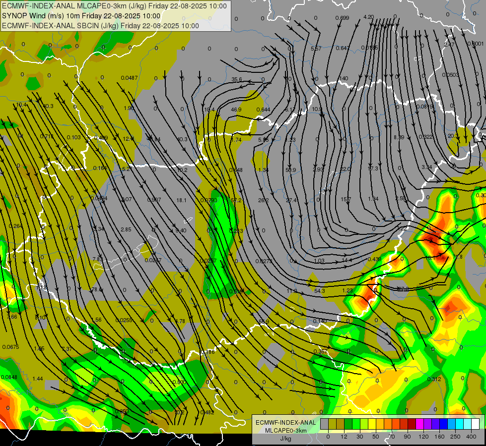This screenshot has width=486, height=446.
Task: Click the map value 0.103
Action: [74, 137]
